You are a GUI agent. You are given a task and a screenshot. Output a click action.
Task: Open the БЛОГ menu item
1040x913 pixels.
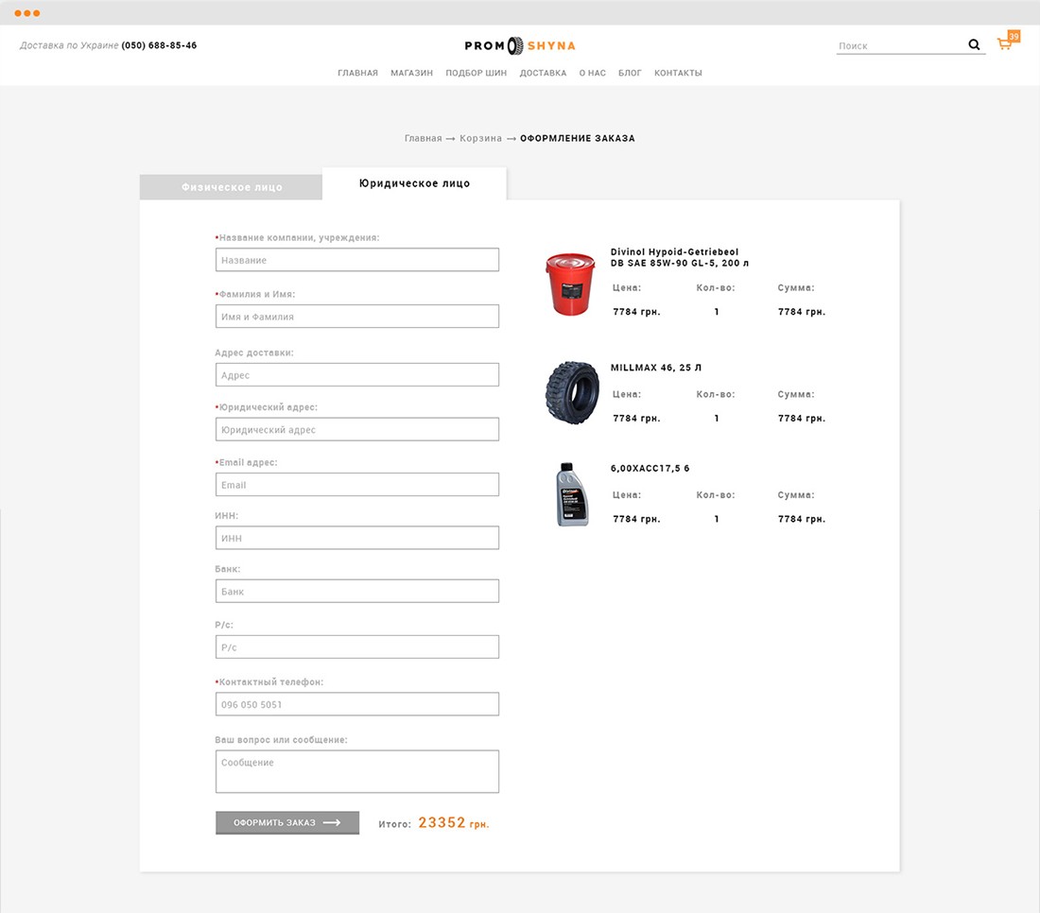pyautogui.click(x=630, y=73)
